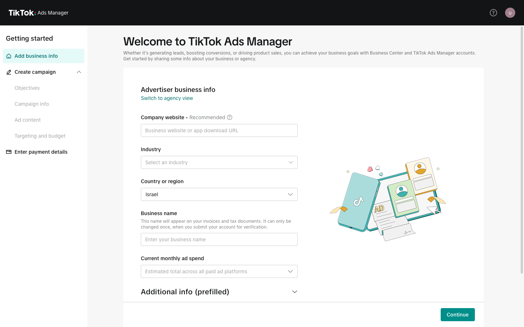Viewport: 524px width, 327px height.
Task: Go to Targeting and budget step
Action: 40,136
